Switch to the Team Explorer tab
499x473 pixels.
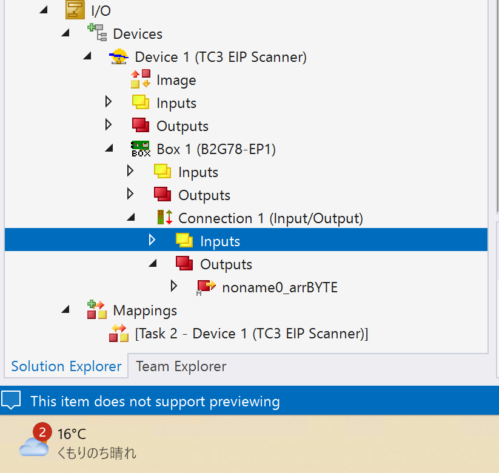[181, 366]
